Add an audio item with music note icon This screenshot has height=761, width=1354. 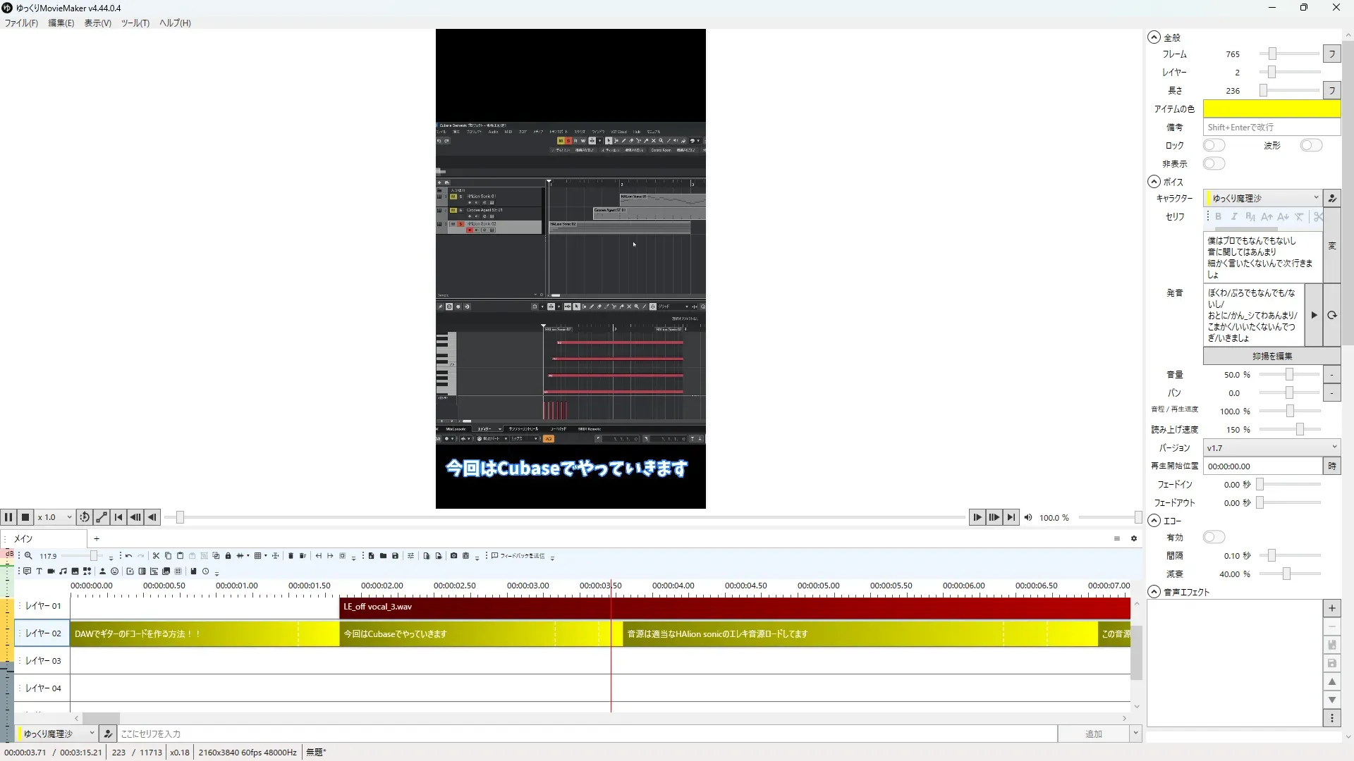63,571
